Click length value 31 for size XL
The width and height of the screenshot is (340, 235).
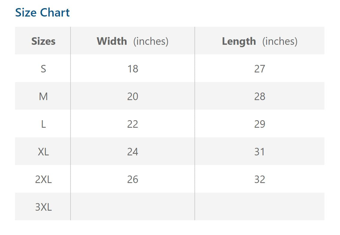coord(259,152)
